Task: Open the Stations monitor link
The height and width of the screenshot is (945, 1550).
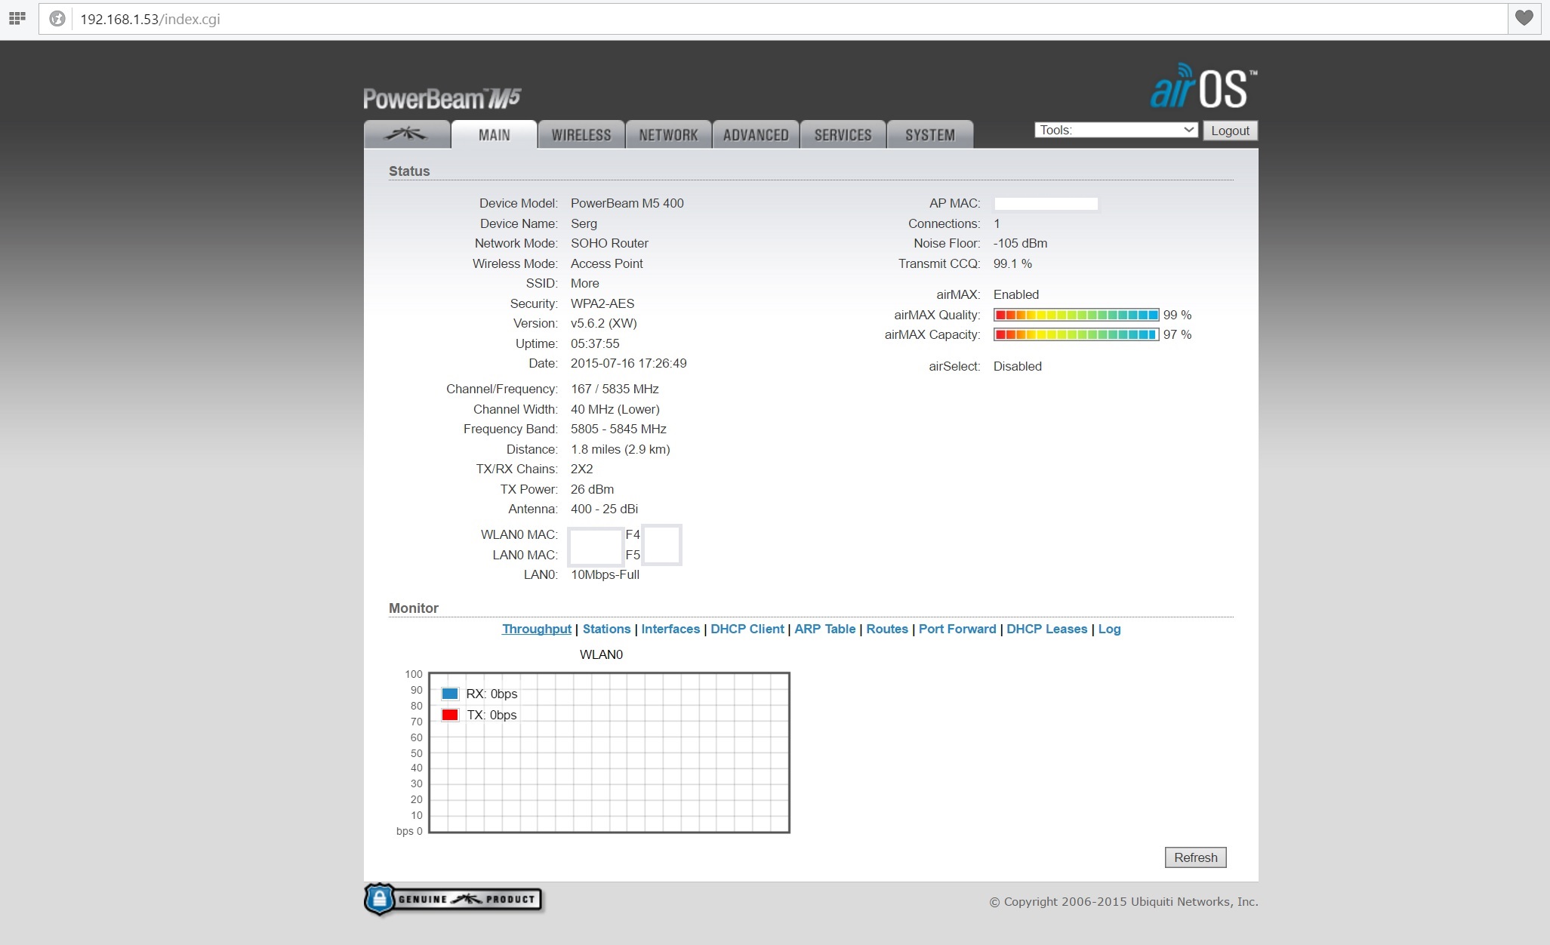Action: 606,629
